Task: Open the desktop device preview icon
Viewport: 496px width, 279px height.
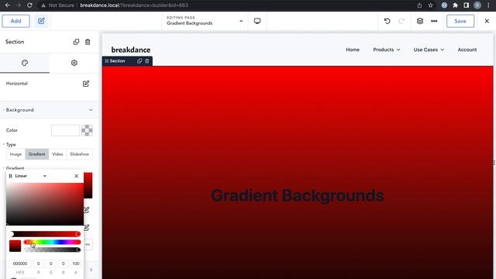Action: point(257,21)
